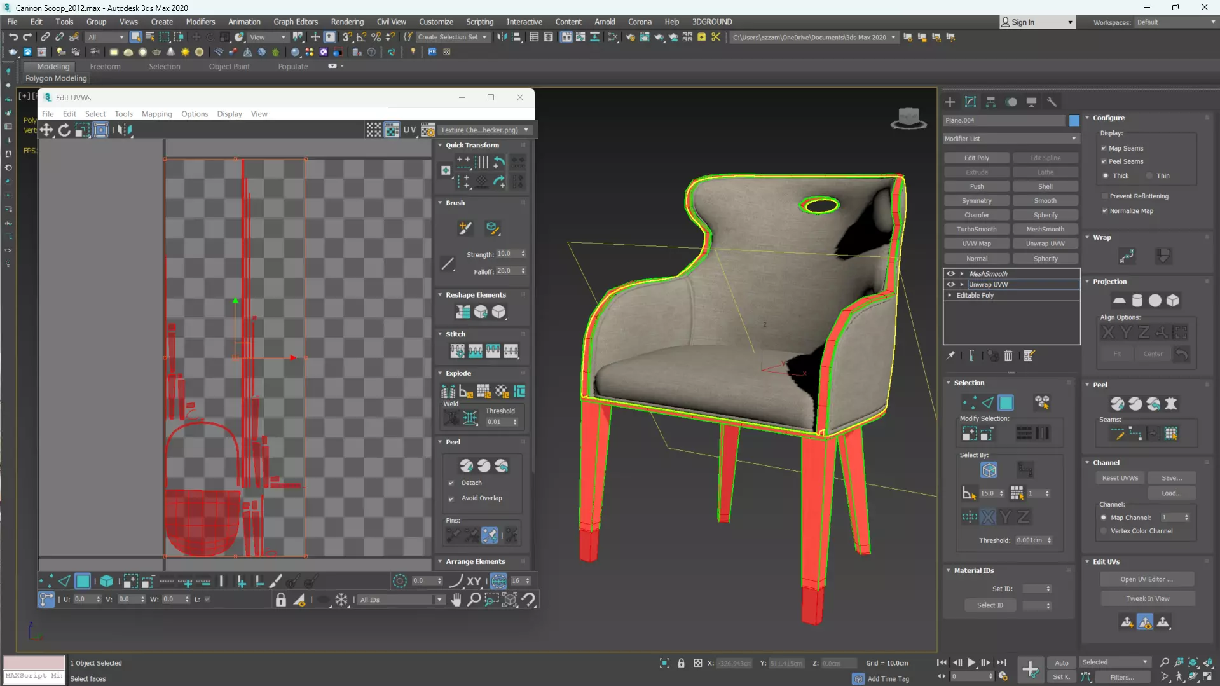Choose Planar Map projection icon
Image resolution: width=1220 pixels, height=686 pixels.
point(1119,301)
